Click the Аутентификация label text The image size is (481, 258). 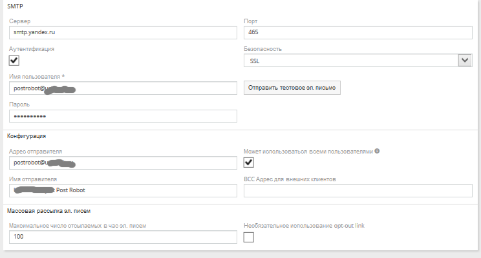click(x=32, y=49)
